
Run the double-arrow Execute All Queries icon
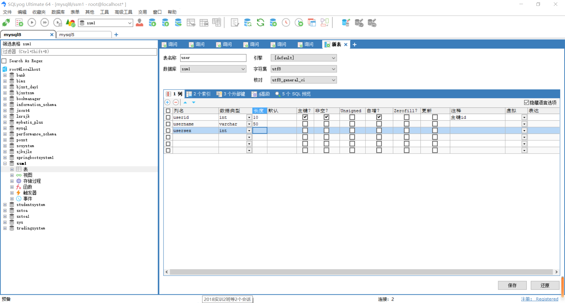click(x=45, y=23)
